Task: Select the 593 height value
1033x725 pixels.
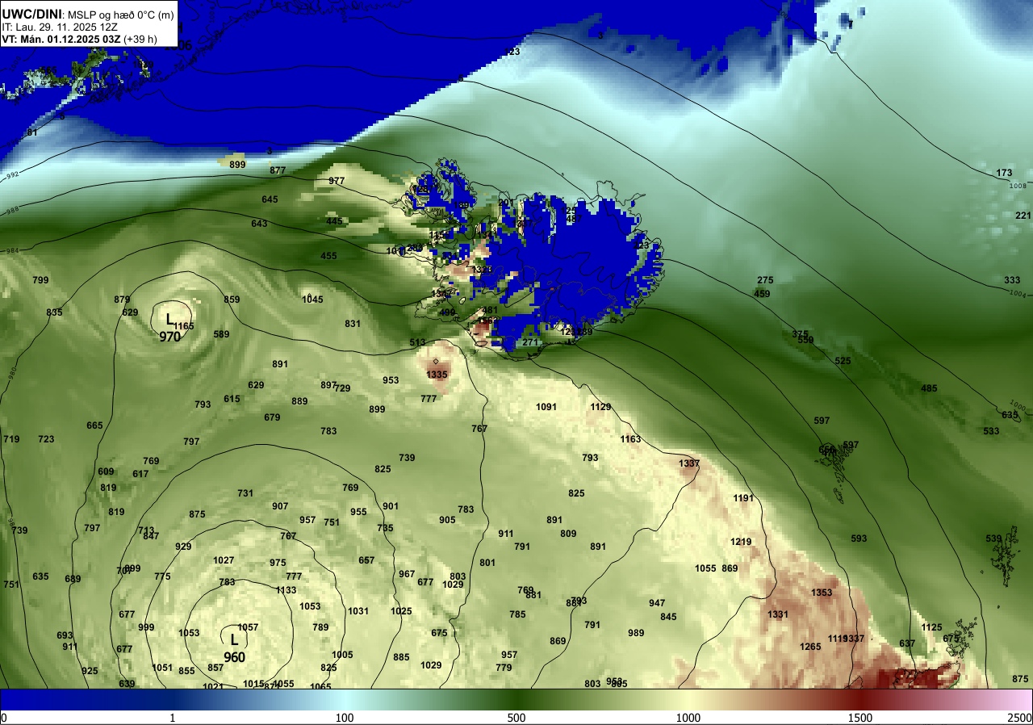Action: coord(859,539)
